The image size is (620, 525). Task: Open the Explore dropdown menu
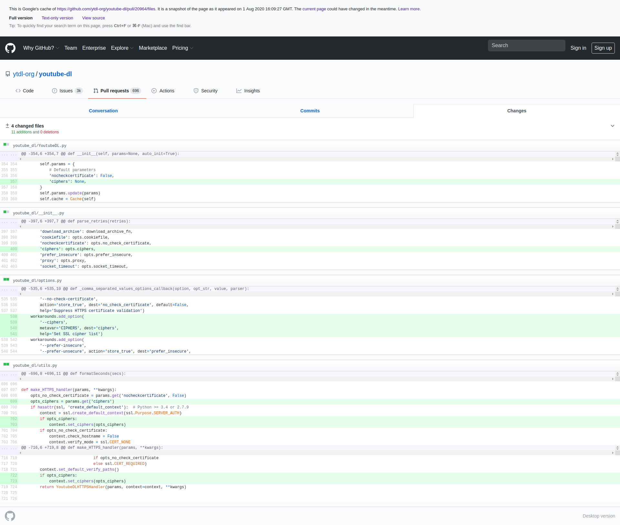(x=122, y=48)
